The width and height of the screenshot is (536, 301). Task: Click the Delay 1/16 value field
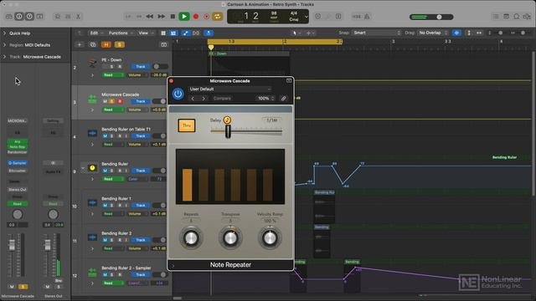point(271,120)
